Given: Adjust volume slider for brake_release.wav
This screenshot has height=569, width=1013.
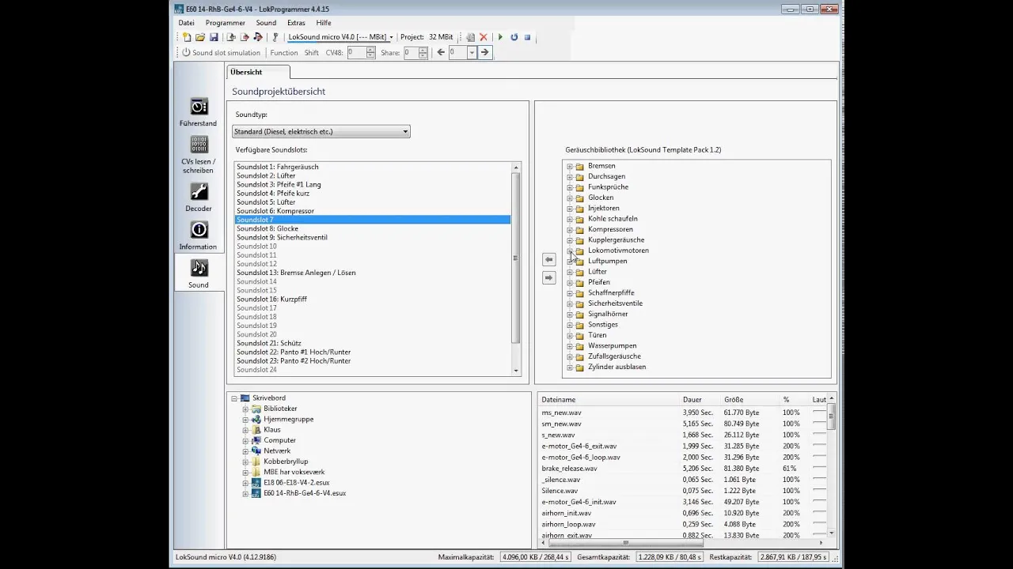Looking at the screenshot, I should tap(820, 469).
